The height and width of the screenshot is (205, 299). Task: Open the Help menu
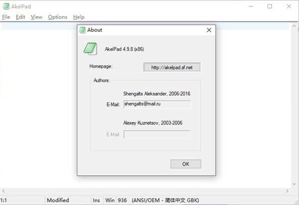pyautogui.click(x=79, y=17)
